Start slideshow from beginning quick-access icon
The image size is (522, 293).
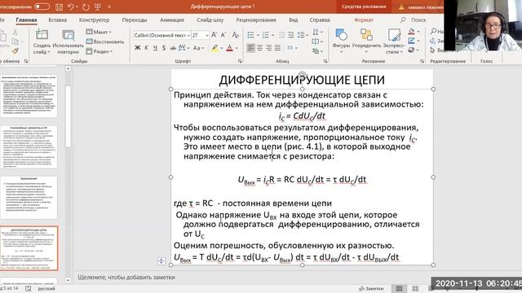tap(98, 7)
